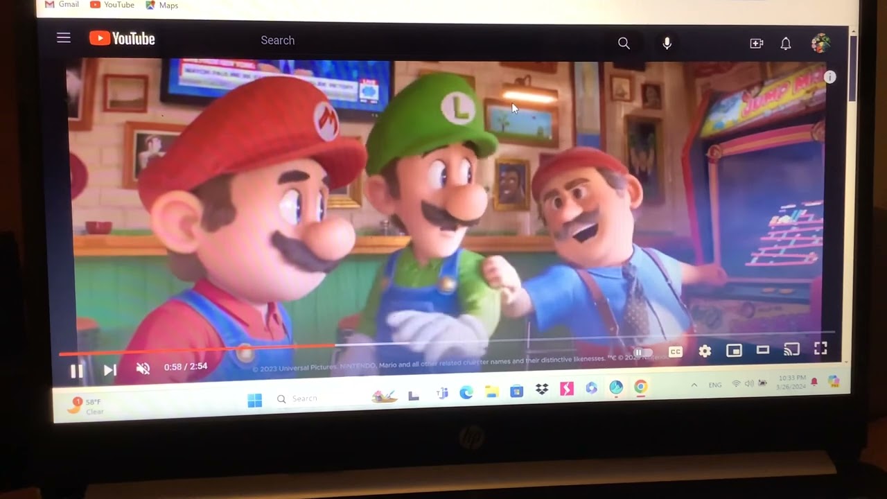The width and height of the screenshot is (887, 499).
Task: Open the gray L-shaped taskbar app
Action: click(x=414, y=396)
